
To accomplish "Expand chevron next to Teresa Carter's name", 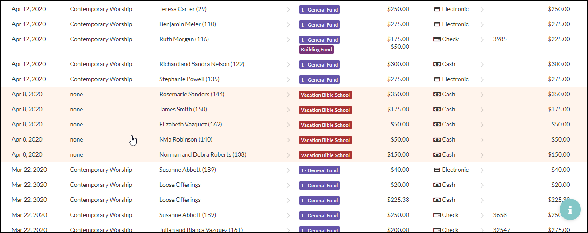I will point(288,9).
